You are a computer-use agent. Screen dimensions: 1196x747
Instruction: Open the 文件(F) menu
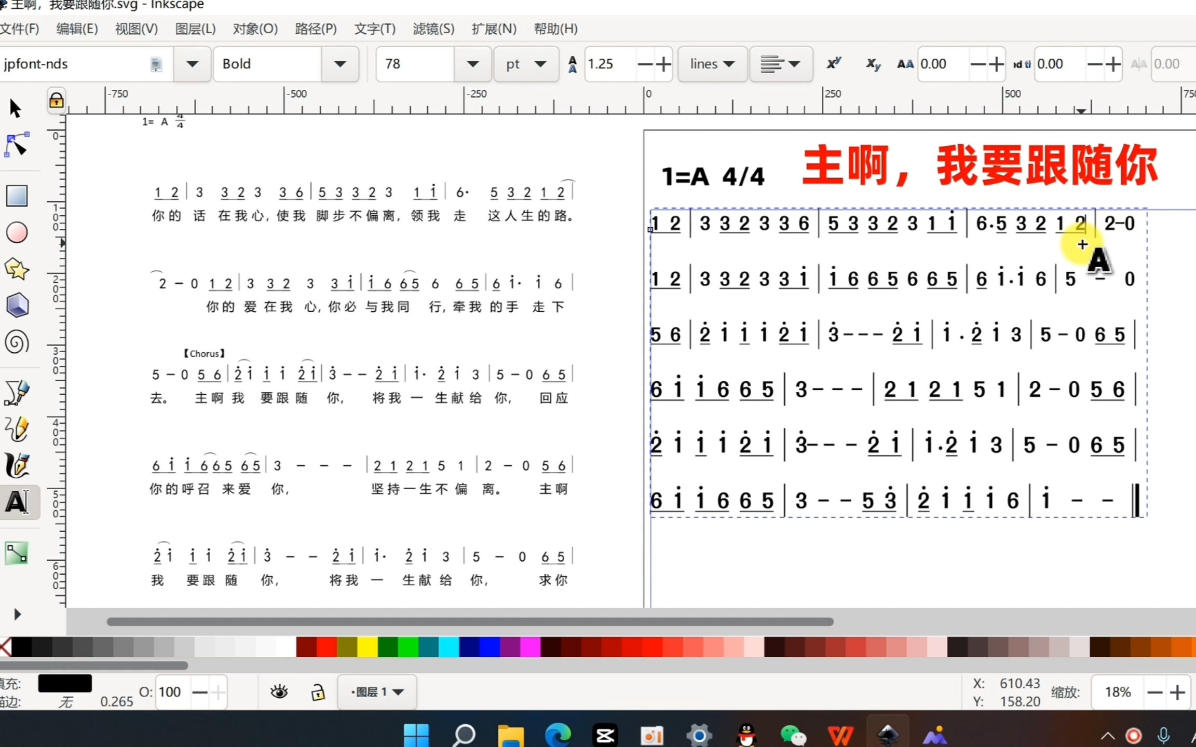tap(19, 29)
